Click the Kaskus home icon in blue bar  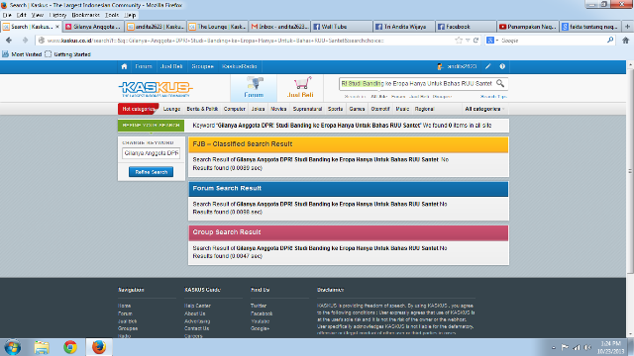click(124, 66)
